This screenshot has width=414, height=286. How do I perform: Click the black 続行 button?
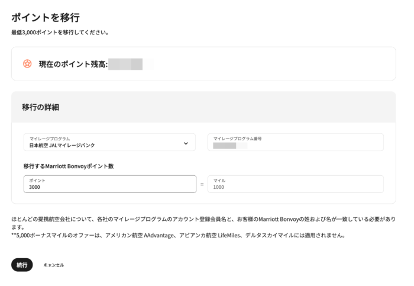22,265
